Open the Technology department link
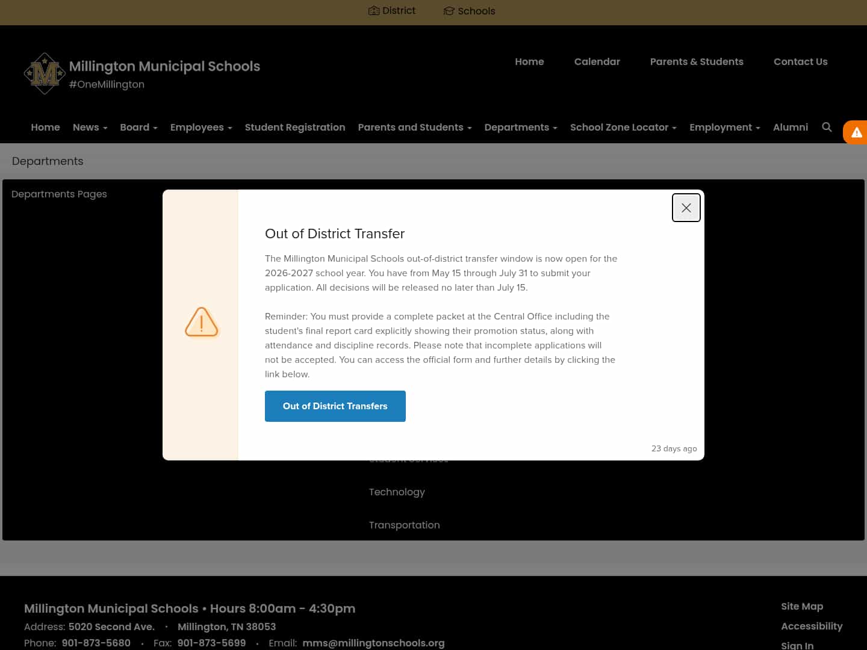Screen dimensions: 867x650 click(397, 492)
